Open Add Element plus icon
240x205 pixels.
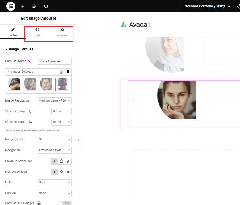click(22, 6)
